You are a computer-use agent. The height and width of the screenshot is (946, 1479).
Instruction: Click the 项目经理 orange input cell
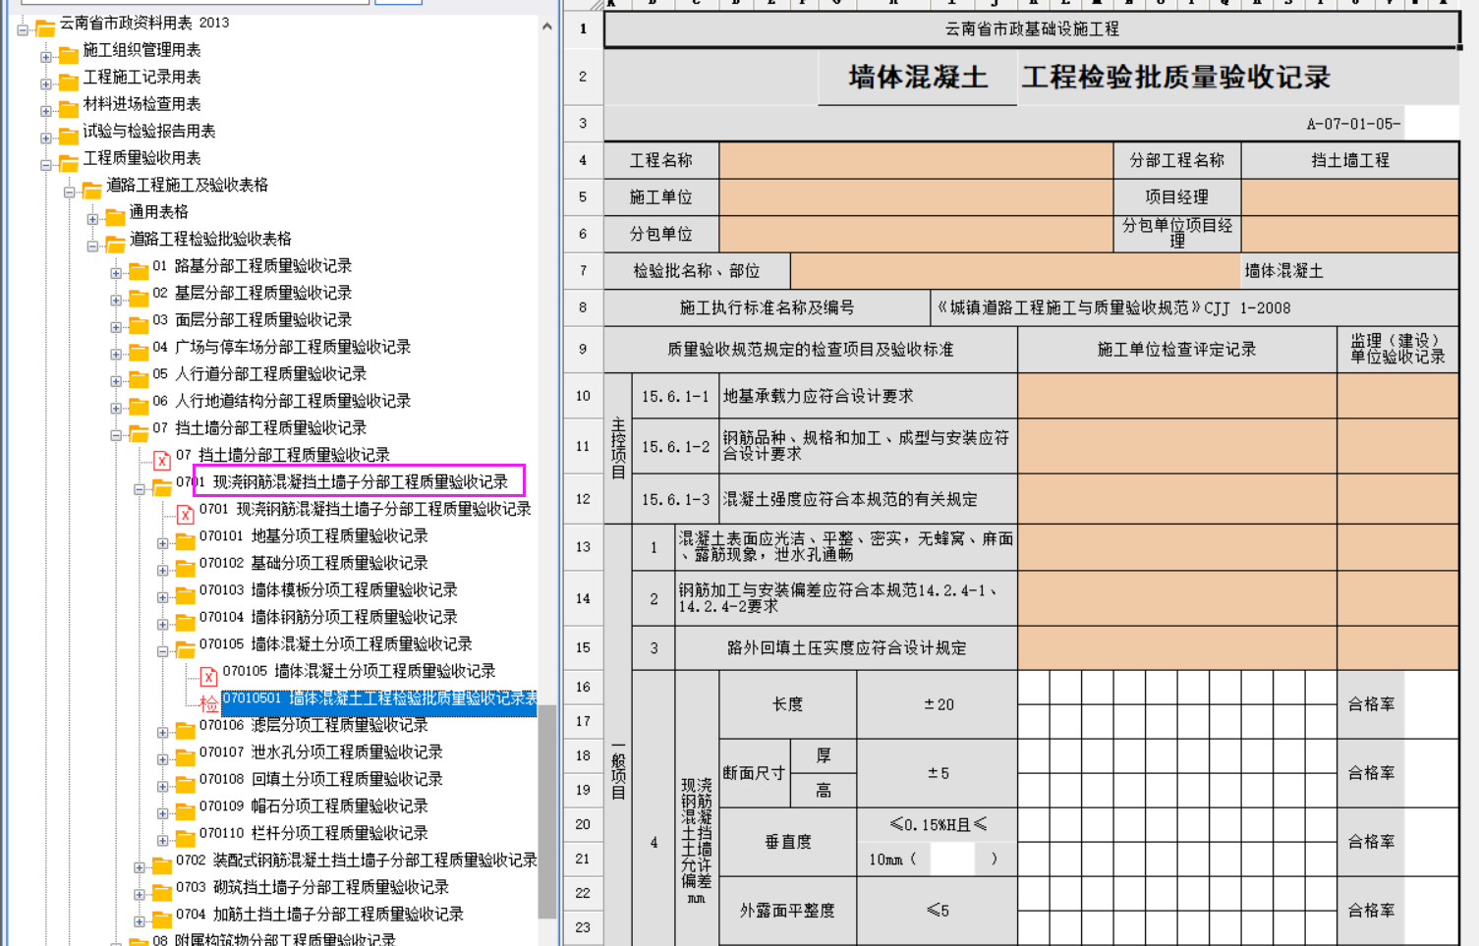coord(1349,196)
